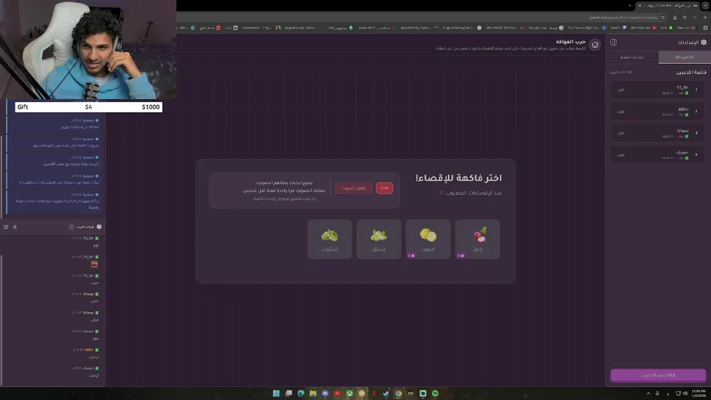Screen dimensions: 711x400
Task: Open the taskbar clock showing 11:50 PM
Action: click(x=699, y=393)
